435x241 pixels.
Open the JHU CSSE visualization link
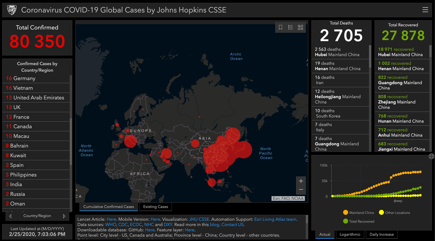coord(199,219)
